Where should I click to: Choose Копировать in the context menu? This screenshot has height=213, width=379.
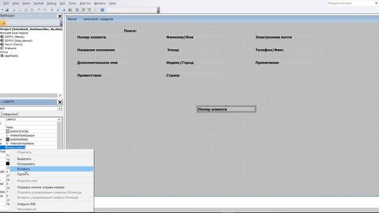pyautogui.click(x=52, y=164)
